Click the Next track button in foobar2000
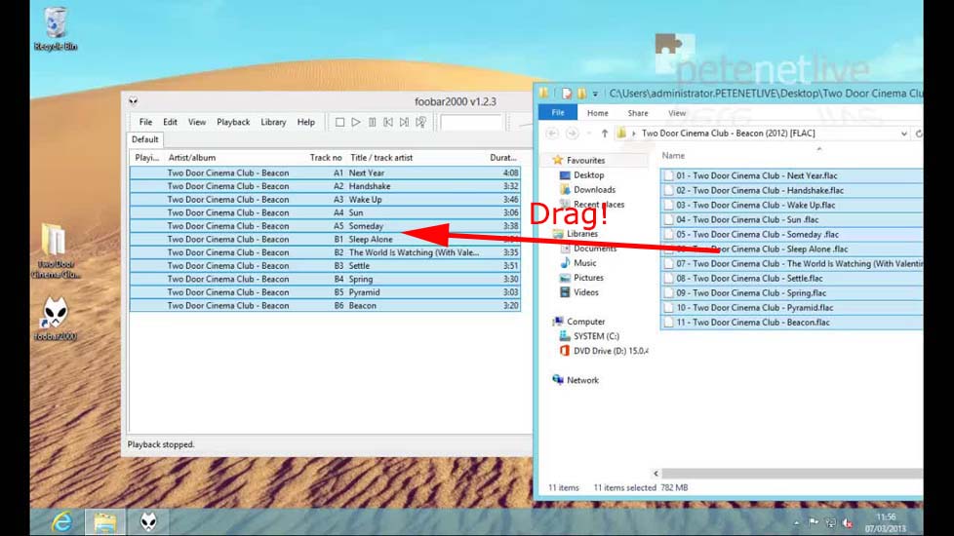The height and width of the screenshot is (536, 954). (x=404, y=122)
